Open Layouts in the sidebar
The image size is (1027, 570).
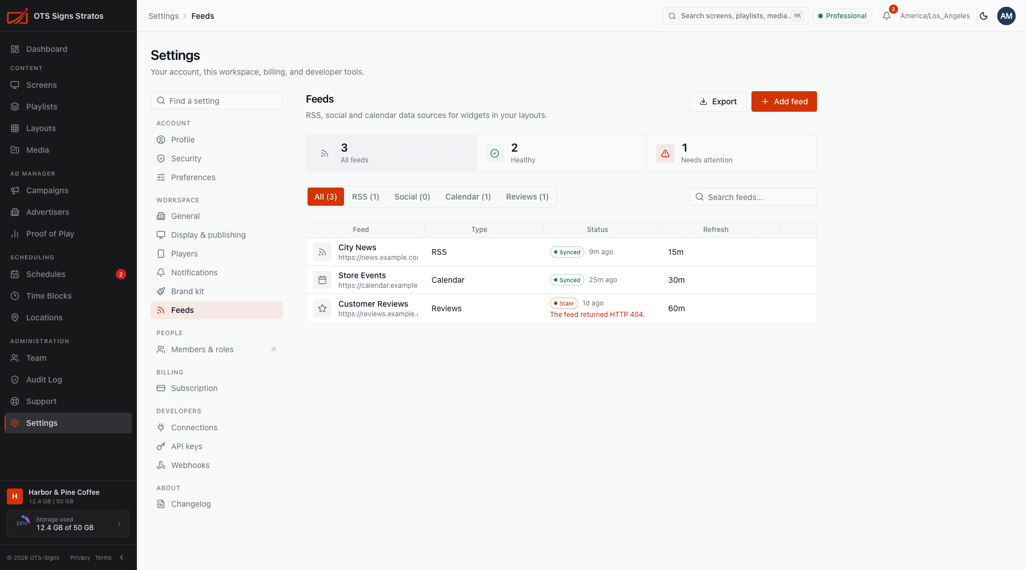pyautogui.click(x=68, y=128)
